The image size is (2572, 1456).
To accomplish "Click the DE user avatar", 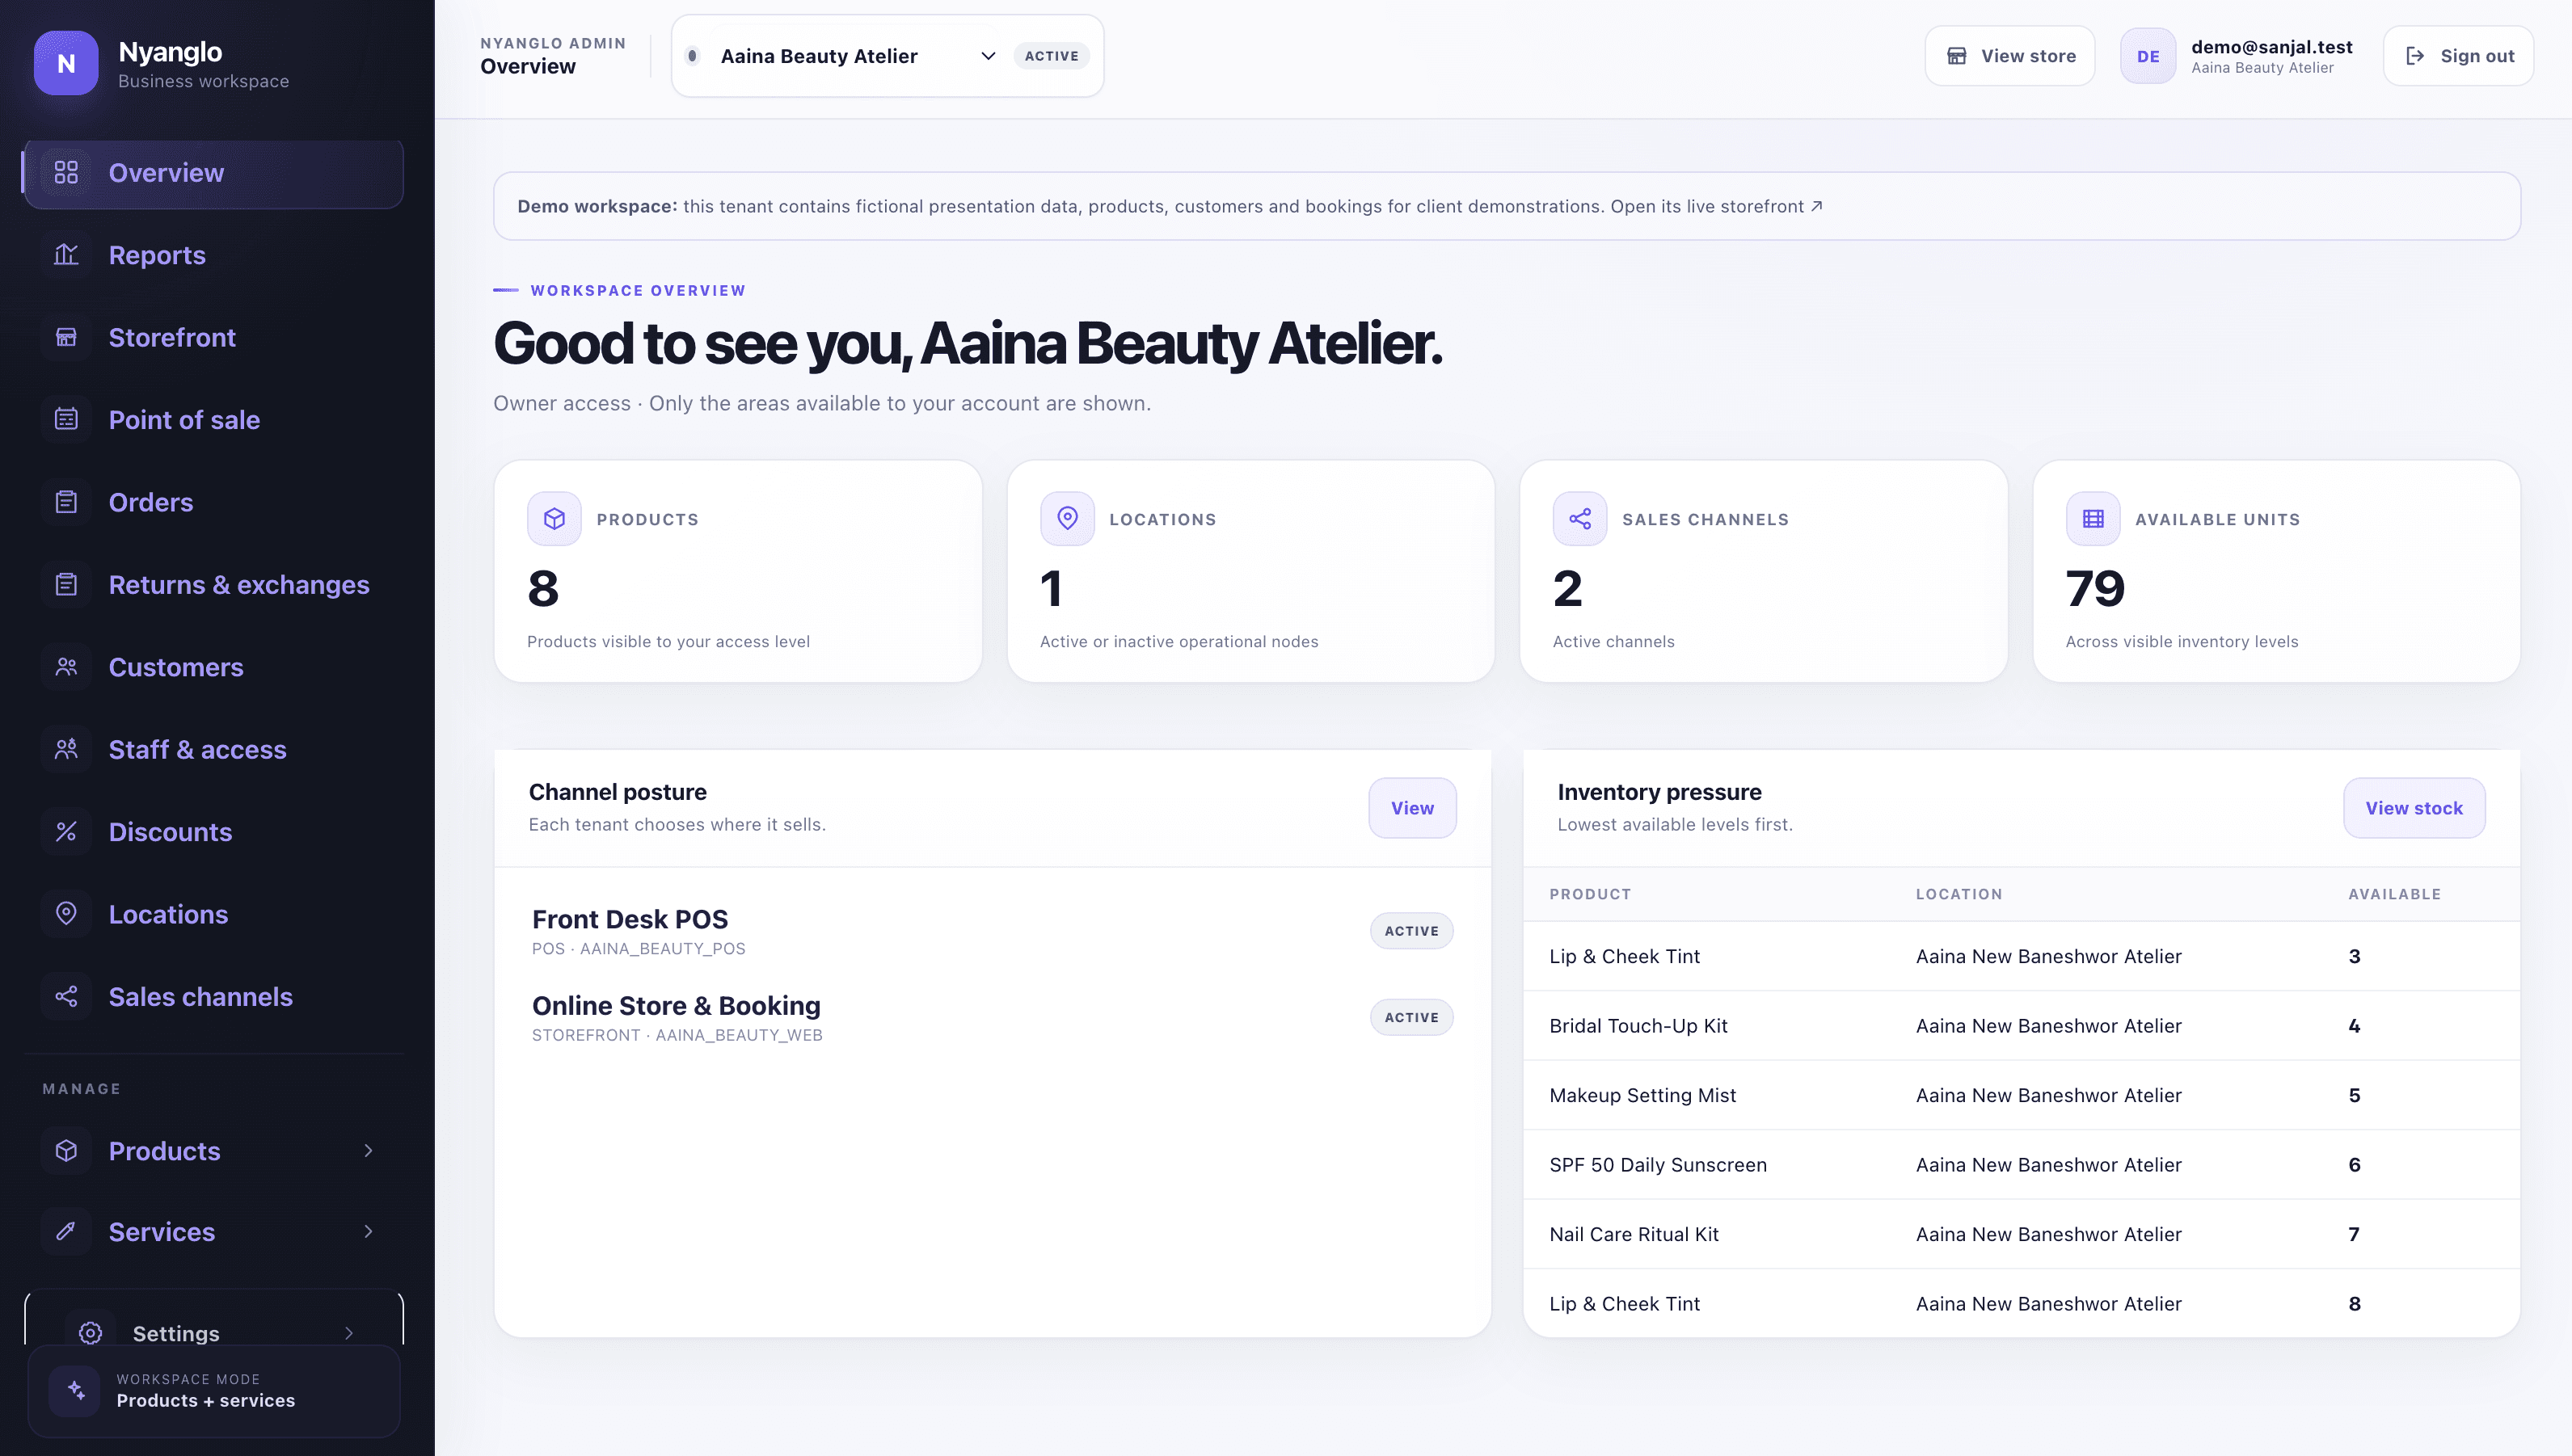I will [x=2148, y=56].
